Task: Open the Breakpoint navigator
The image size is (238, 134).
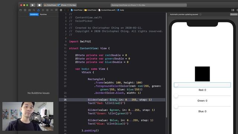Action: tap(52, 10)
